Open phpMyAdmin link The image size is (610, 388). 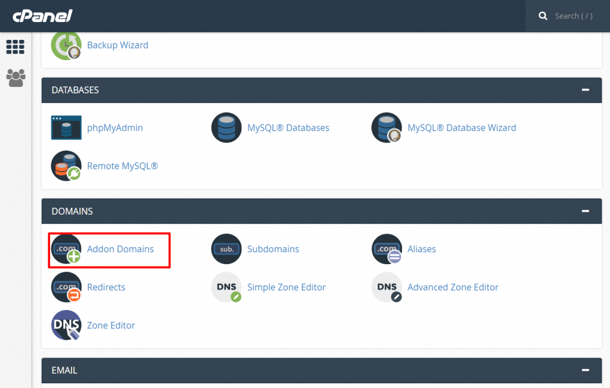click(x=115, y=128)
